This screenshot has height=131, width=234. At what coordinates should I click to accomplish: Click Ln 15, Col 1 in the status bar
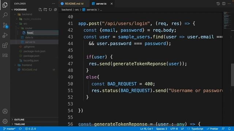[147, 129]
